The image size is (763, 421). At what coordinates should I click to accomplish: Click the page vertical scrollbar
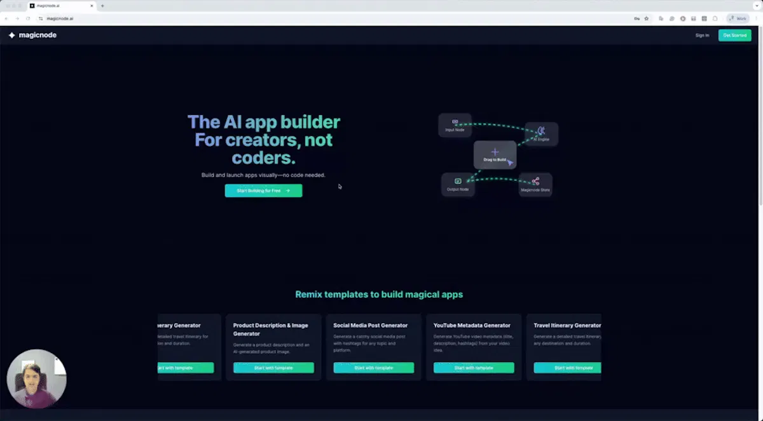tap(760, 114)
